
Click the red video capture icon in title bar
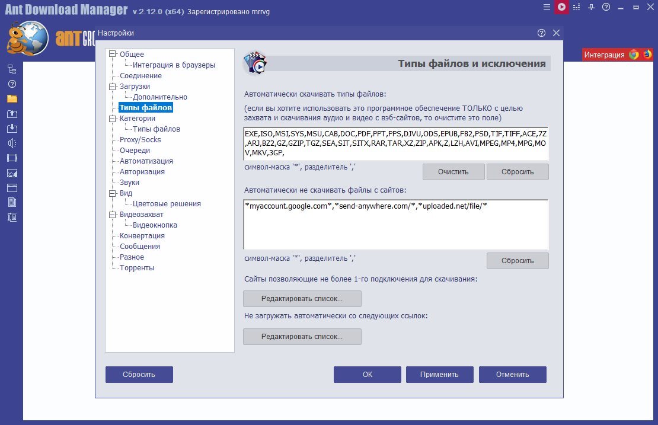[561, 7]
